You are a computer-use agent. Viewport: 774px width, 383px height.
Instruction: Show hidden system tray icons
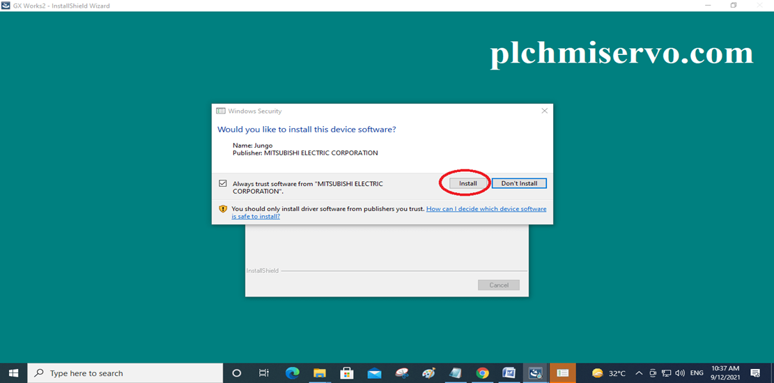tap(639, 373)
